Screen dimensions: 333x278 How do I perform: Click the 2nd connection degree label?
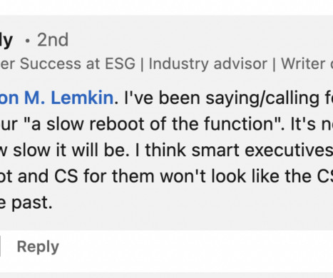tap(53, 40)
